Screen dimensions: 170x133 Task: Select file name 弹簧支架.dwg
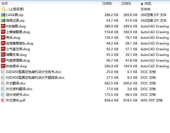point(16,55)
